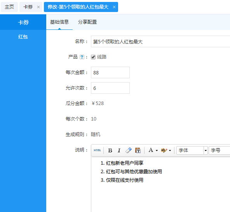Click the 每次金额 input field

pyautogui.click(x=110, y=72)
